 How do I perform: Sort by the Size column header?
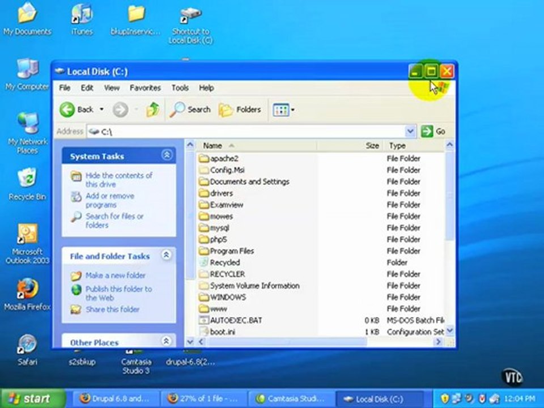[350, 146]
